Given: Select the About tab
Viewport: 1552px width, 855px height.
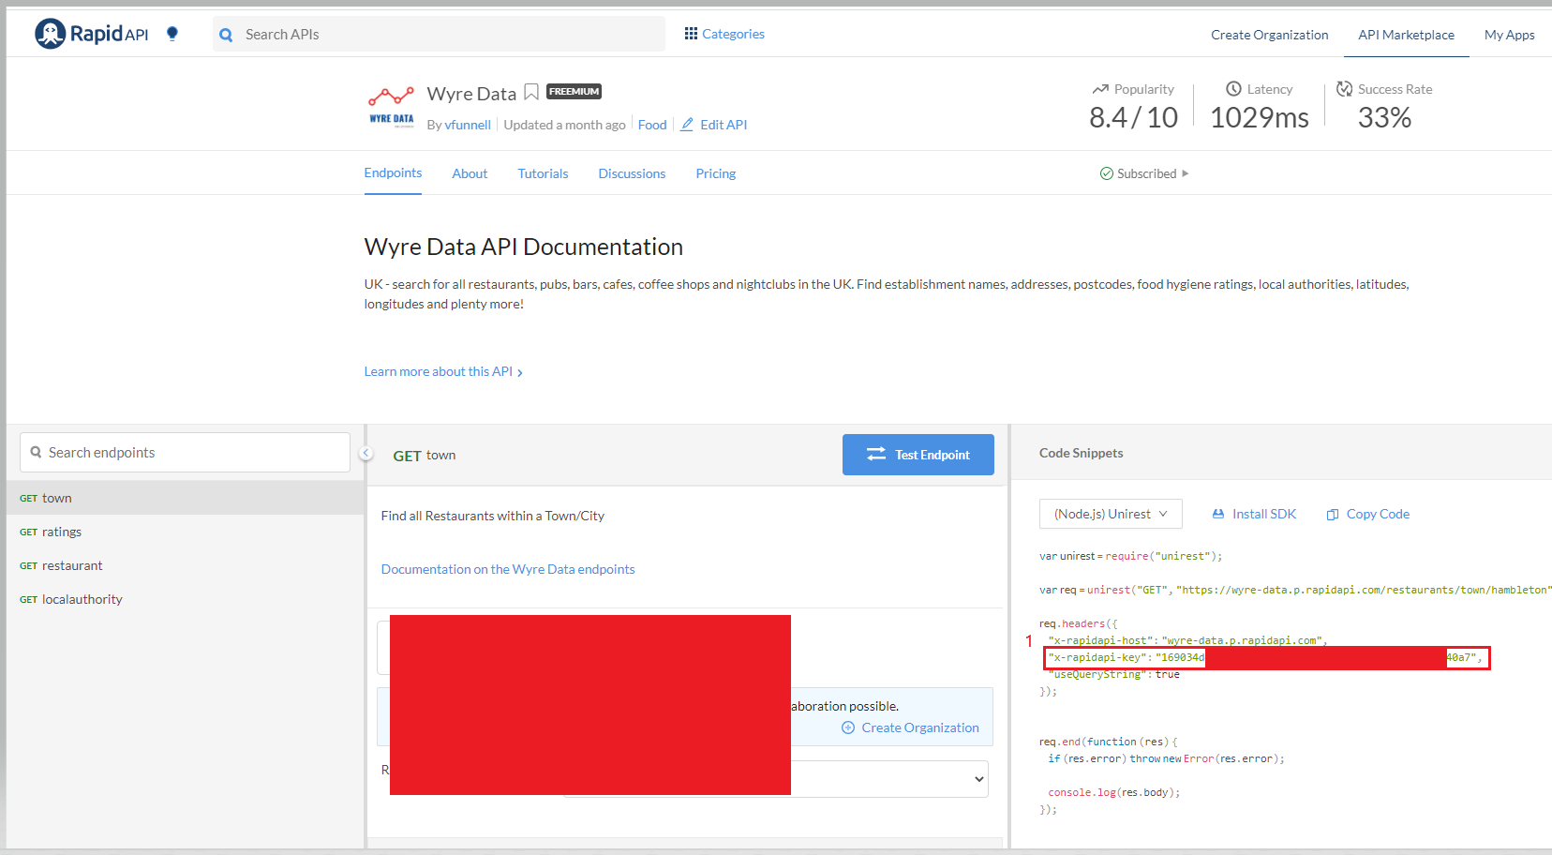Looking at the screenshot, I should pos(470,173).
